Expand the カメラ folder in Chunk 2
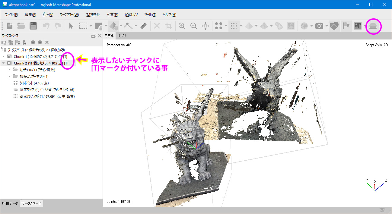This screenshot has width=392, height=214. 9,70
